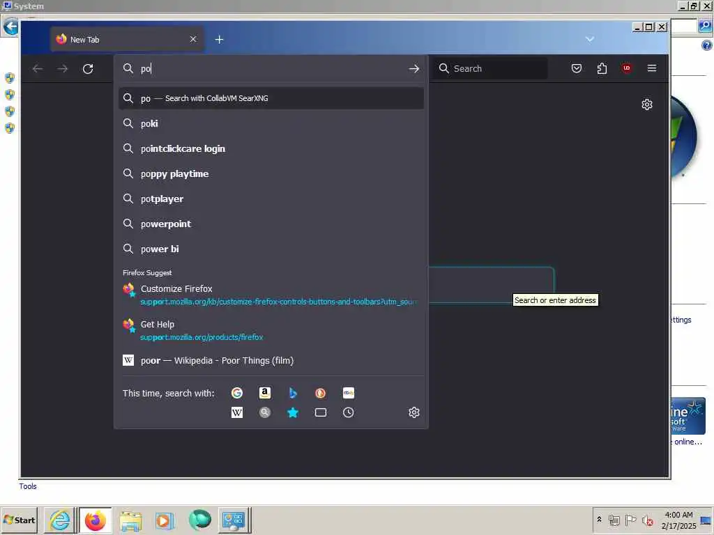Pick the eBay one-off search icon
714x535 pixels.
point(349,393)
